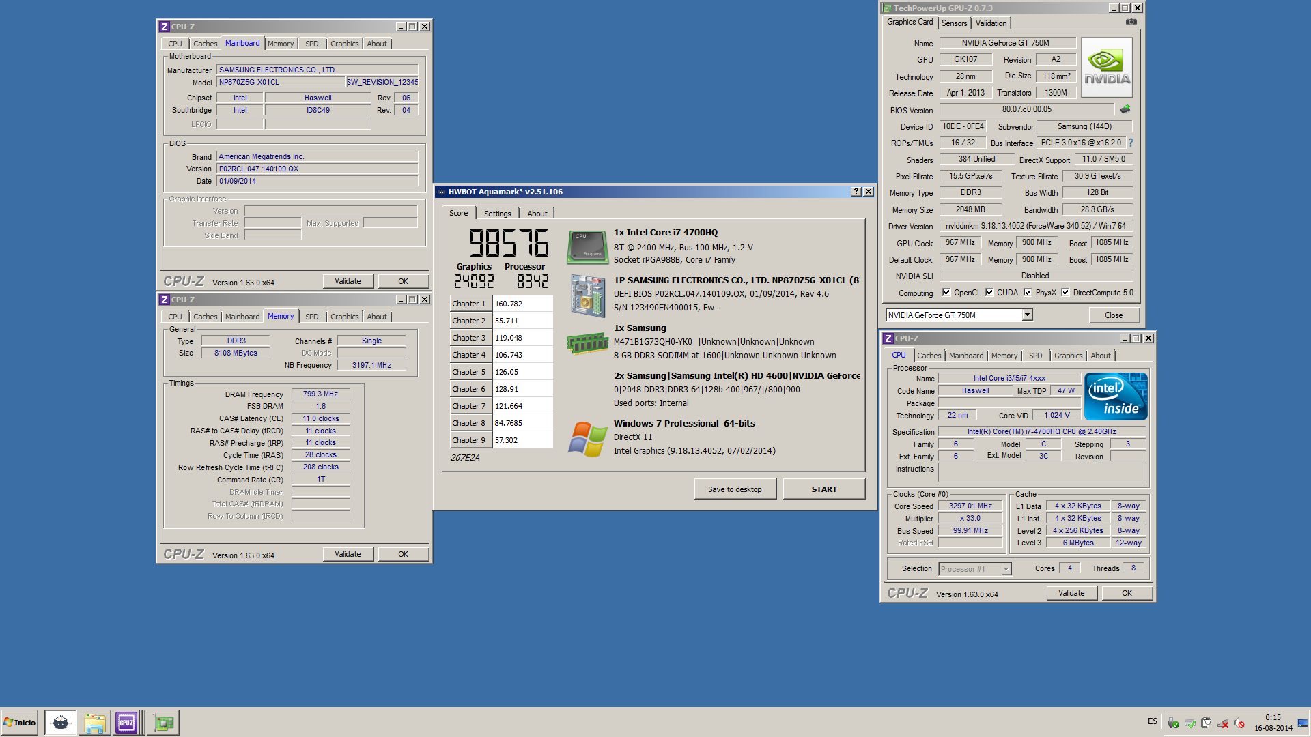Toggle the PhysX checkbox in GPU-Z
1311x737 pixels.
(x=1028, y=293)
